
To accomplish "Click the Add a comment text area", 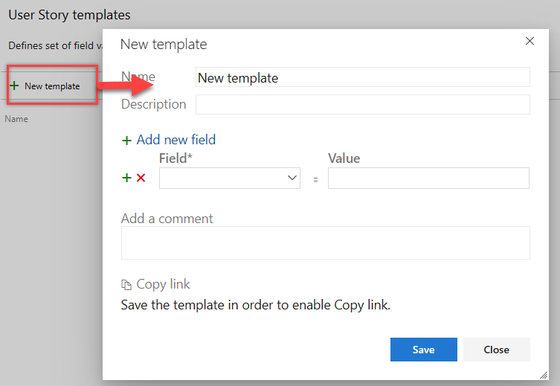I will (325, 242).
